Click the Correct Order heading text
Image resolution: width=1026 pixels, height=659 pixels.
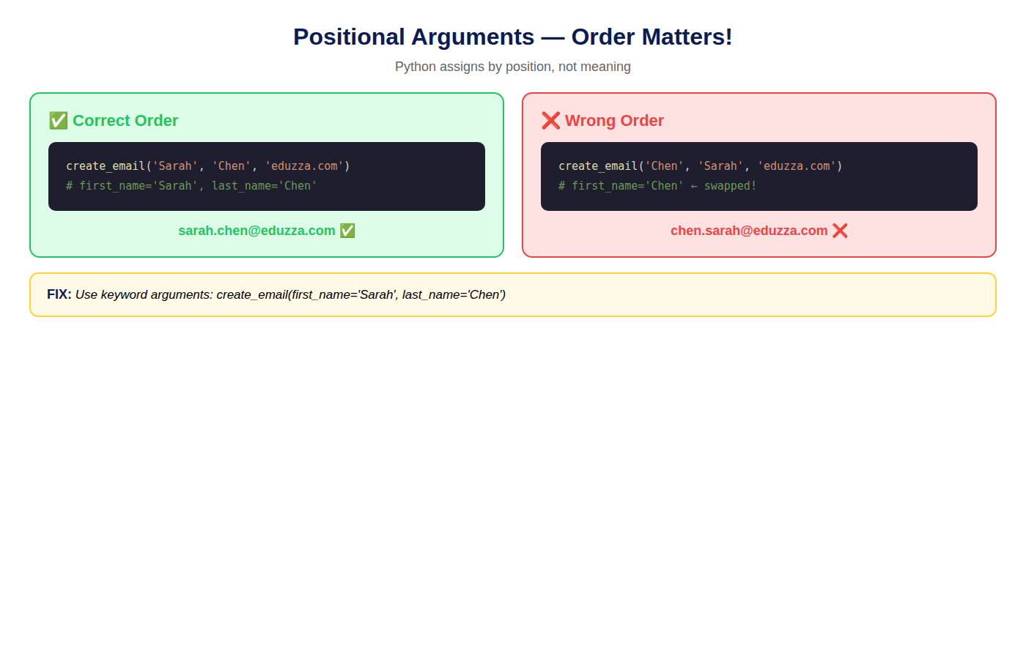pyautogui.click(x=125, y=121)
